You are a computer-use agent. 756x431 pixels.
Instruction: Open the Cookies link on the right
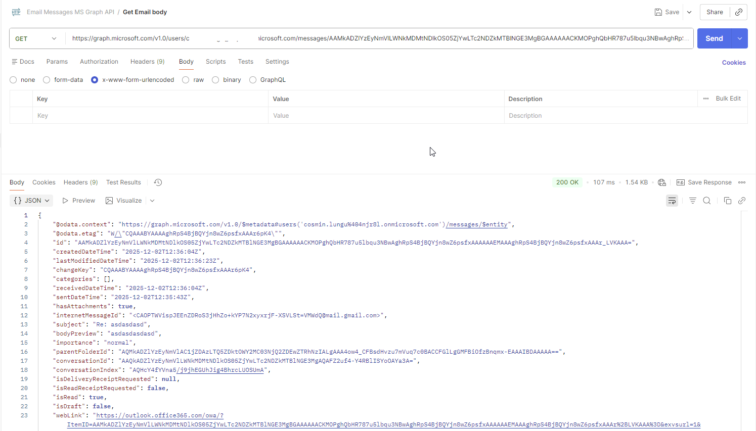(733, 63)
